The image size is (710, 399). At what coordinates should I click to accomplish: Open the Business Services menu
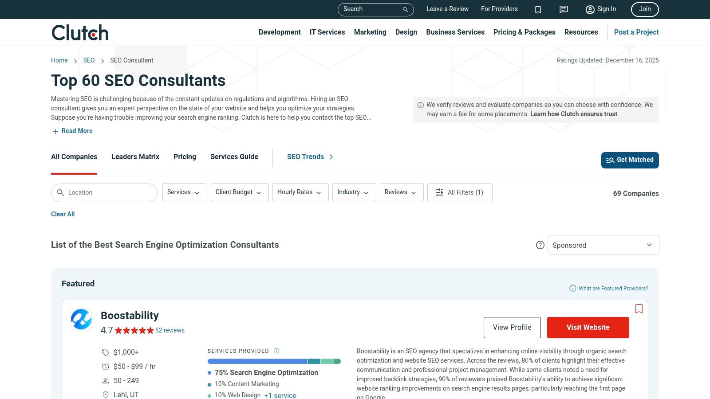coord(455,32)
